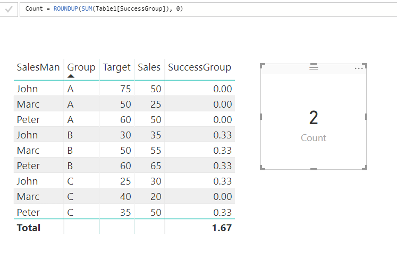Select Target cell with value 30
This screenshot has height=262, width=397.
click(x=125, y=135)
